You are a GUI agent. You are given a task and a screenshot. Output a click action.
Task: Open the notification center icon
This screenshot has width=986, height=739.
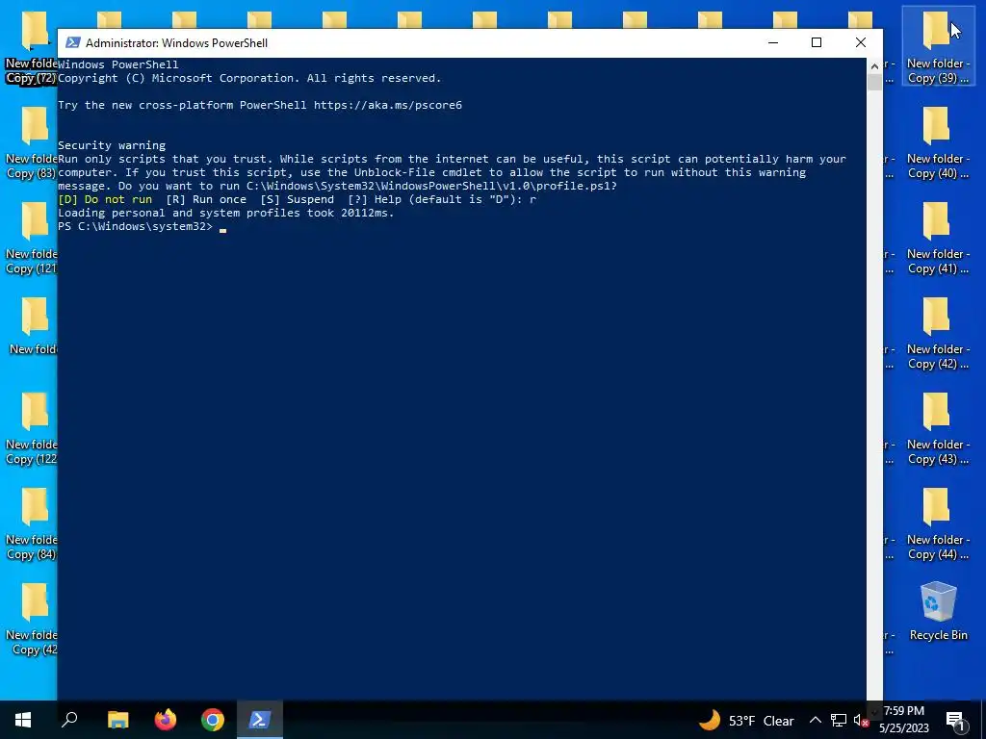955,720
